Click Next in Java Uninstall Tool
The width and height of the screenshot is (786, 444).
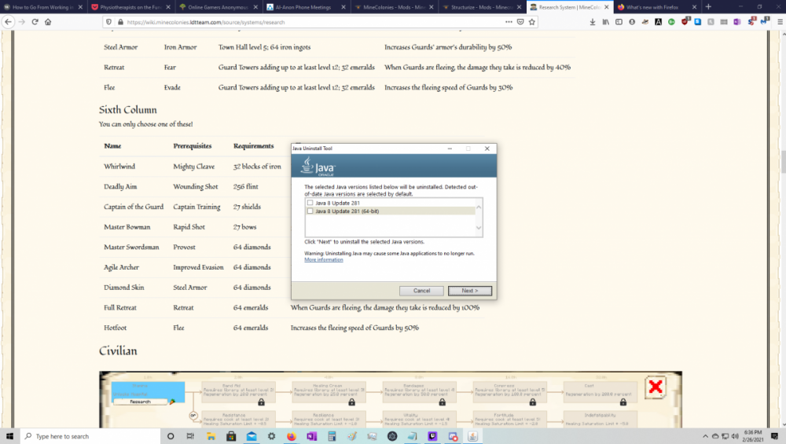470,291
